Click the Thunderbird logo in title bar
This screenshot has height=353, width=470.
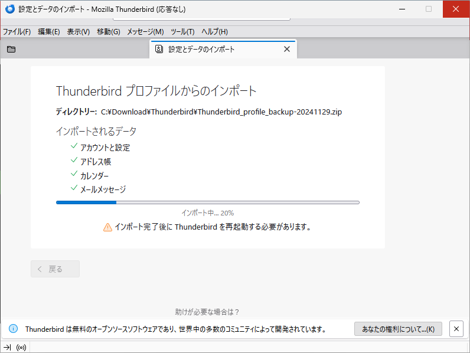coord(10,9)
